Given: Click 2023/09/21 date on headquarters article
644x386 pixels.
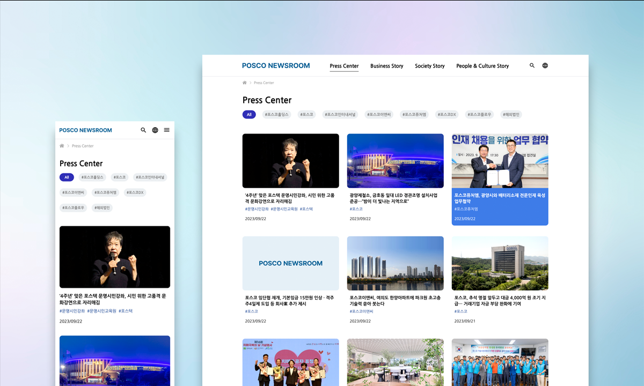Looking at the screenshot, I should click(x=465, y=321).
